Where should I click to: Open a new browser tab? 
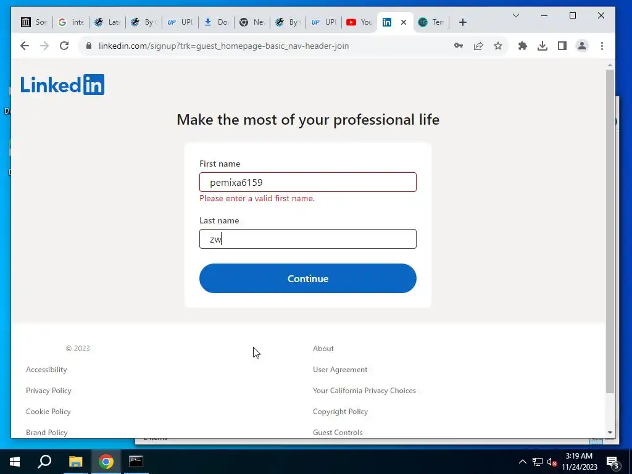click(x=463, y=22)
